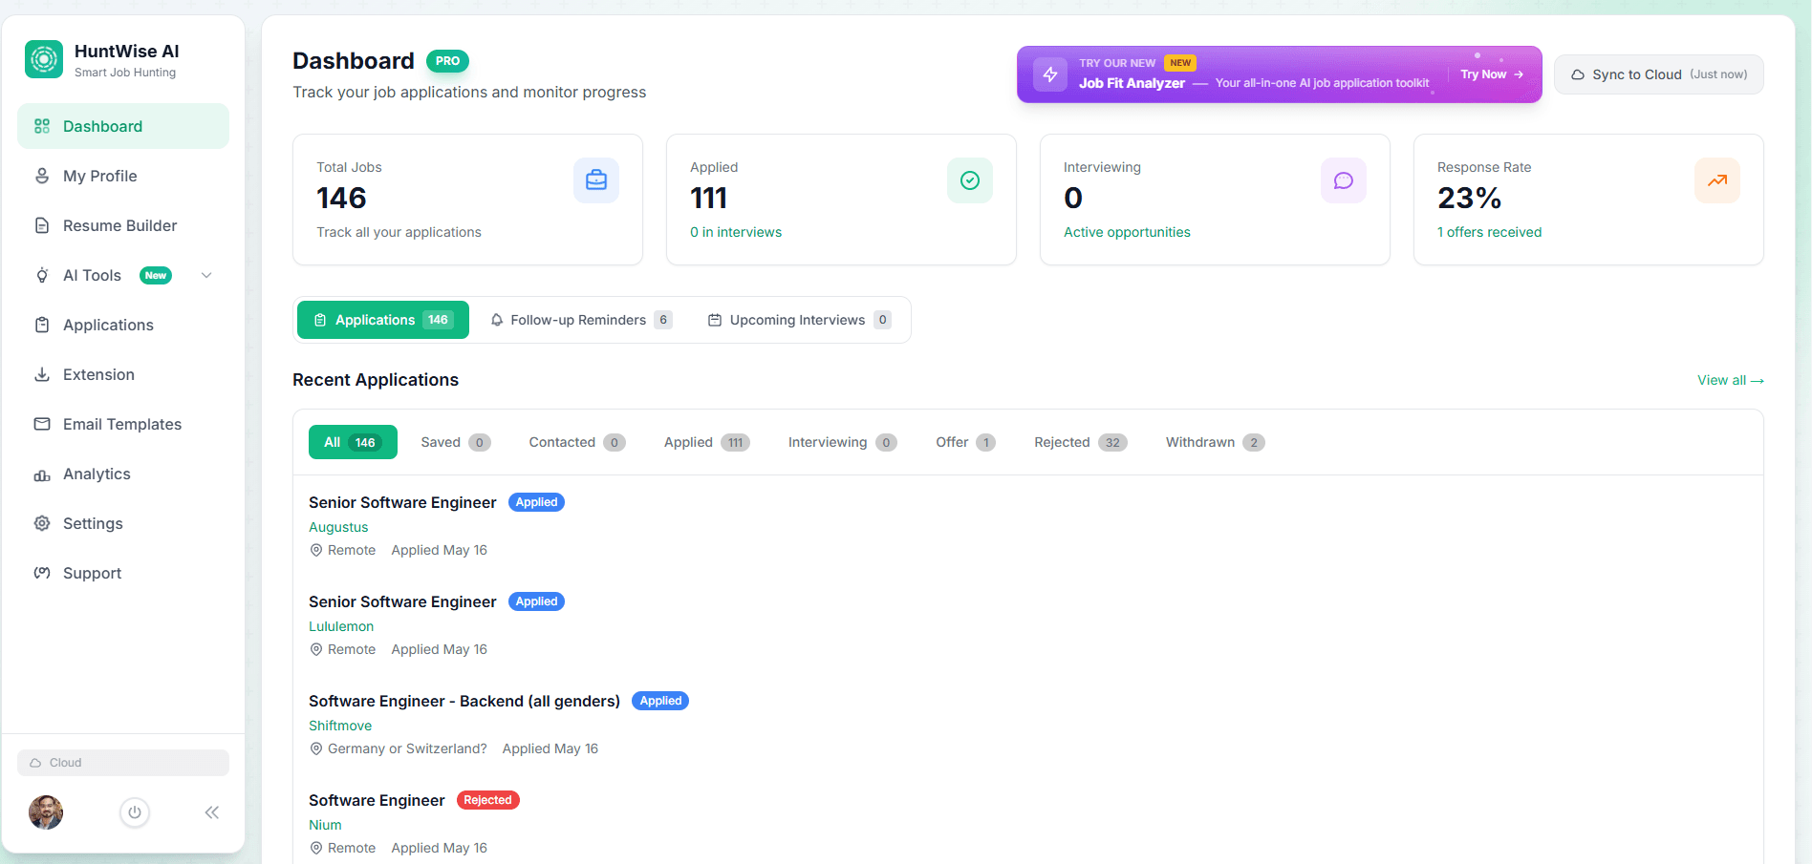Screen dimensions: 1812x864
Task: Click the Email Templates envelope icon
Action: pos(42,424)
